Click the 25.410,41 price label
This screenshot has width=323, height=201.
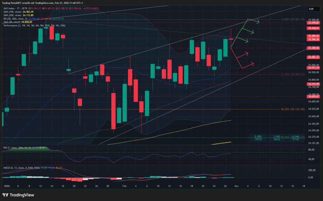click(x=313, y=28)
